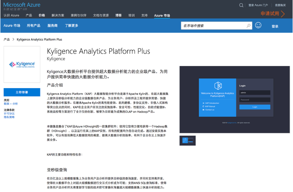The width and height of the screenshot is (293, 192).
Task: Click 我要购买 link
Action: pos(280,5)
